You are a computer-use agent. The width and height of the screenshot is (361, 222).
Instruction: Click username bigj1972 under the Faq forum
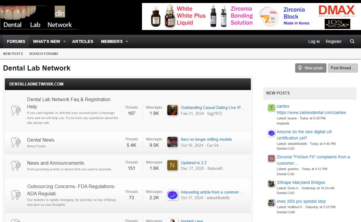(215, 114)
